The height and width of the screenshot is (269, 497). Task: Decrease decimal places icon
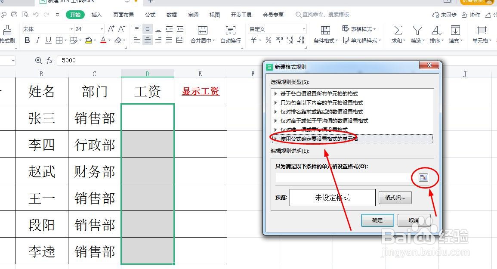tap(301, 40)
